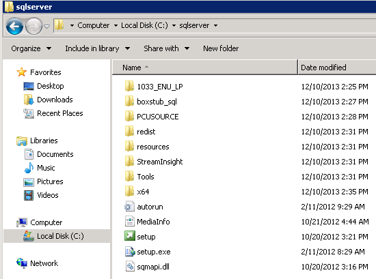Click the Libraries icon in the navigation pane
Screen dimensions: 376x279
point(22,141)
